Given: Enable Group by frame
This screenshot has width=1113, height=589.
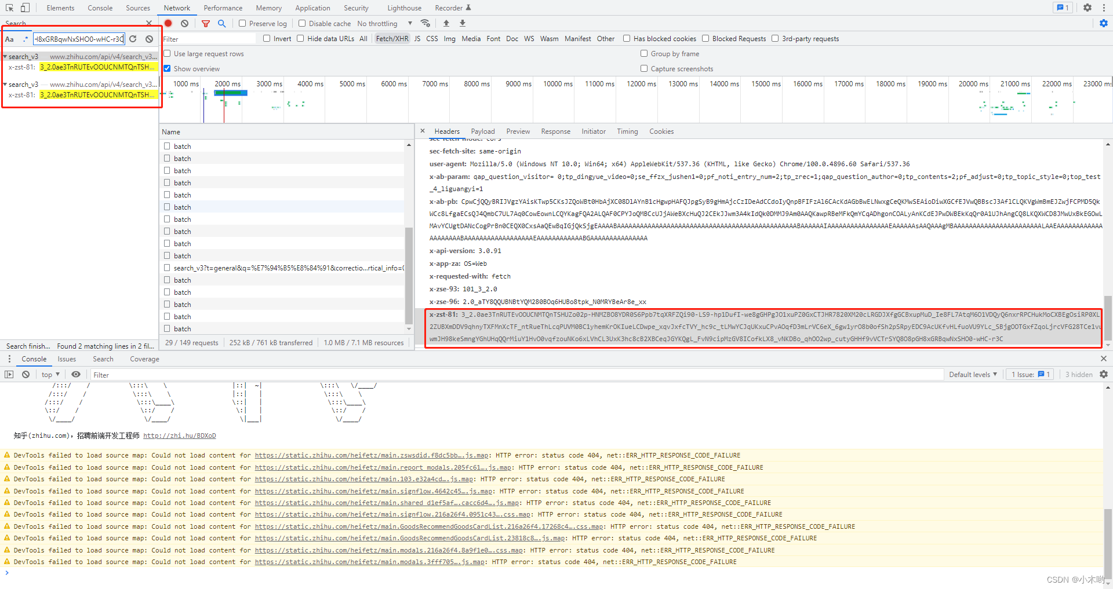Looking at the screenshot, I should tap(644, 53).
